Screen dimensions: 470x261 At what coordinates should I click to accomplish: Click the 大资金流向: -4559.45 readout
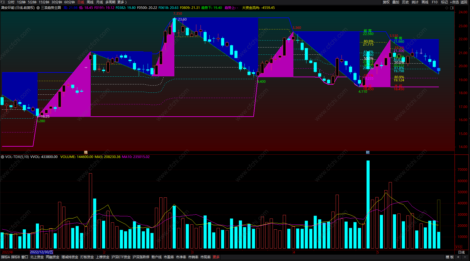tap(258, 8)
